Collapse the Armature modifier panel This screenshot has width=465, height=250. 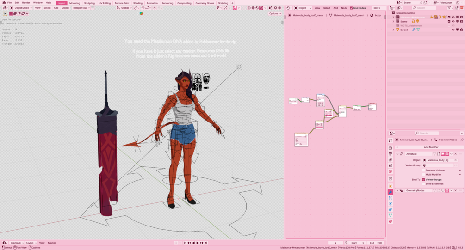coord(397,154)
